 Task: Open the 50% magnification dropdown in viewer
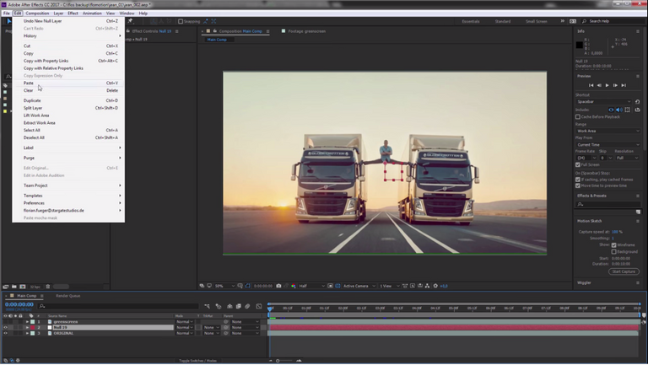(x=224, y=286)
